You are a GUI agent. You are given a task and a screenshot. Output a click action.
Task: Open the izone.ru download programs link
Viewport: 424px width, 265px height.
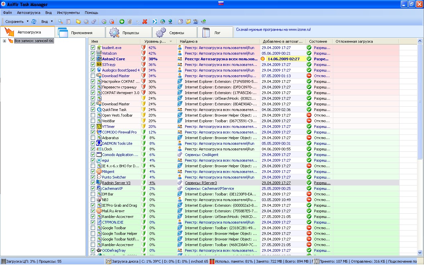pos(273,29)
